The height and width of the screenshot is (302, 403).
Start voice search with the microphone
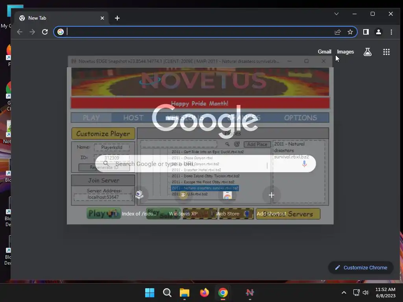click(x=304, y=164)
